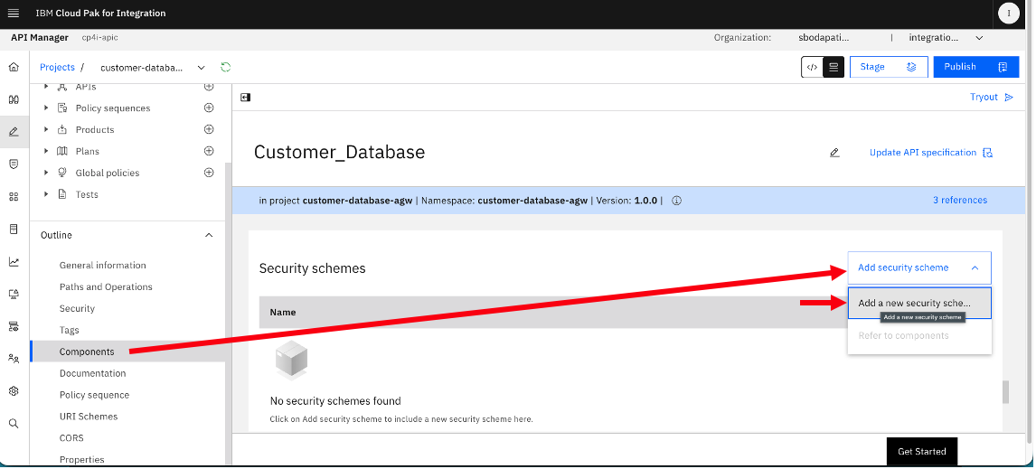Switch to form view icon
Image resolution: width=1036 pixels, height=469 pixels.
click(x=834, y=68)
